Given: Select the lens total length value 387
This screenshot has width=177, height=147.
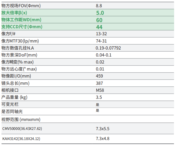Looking at the screenshot, I should [100, 83].
